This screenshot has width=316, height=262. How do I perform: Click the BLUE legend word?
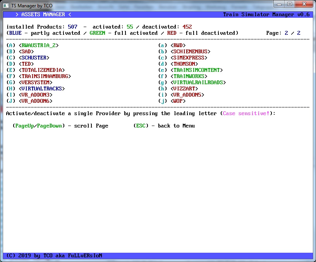(x=15, y=33)
